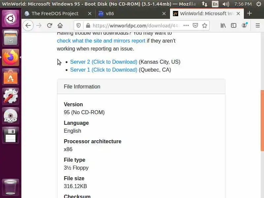264x198 pixels.
Task: Click the File Information panel header
Action: (x=141, y=86)
